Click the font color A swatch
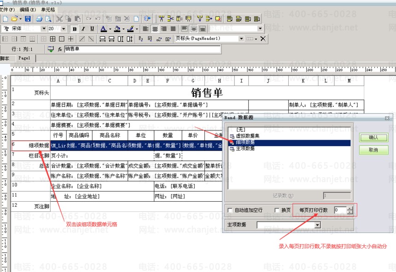The height and width of the screenshot is (272, 396). 103,29
